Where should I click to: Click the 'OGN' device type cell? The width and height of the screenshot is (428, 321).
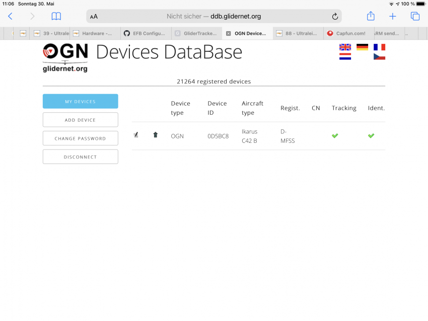tap(177, 136)
